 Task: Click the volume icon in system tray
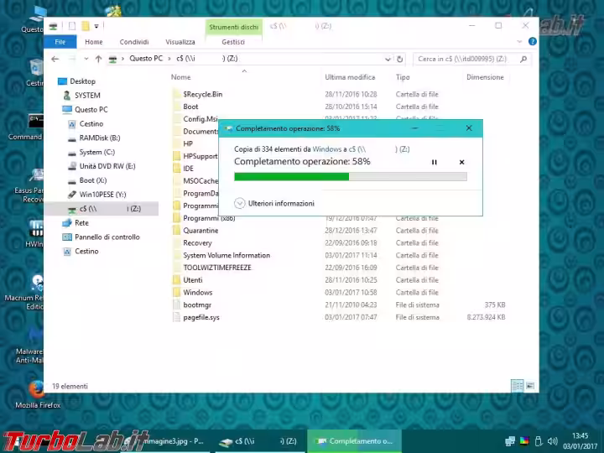[x=552, y=441]
